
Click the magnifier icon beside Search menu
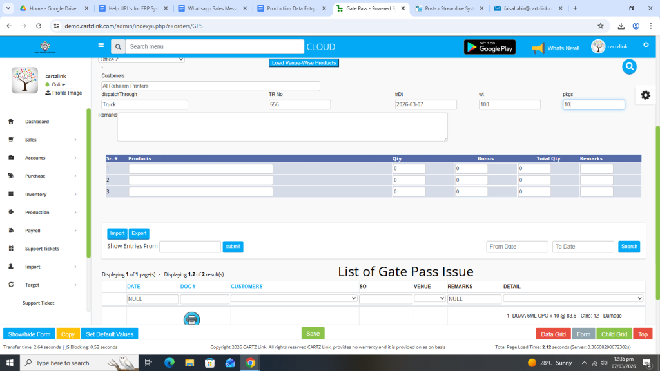(x=117, y=47)
